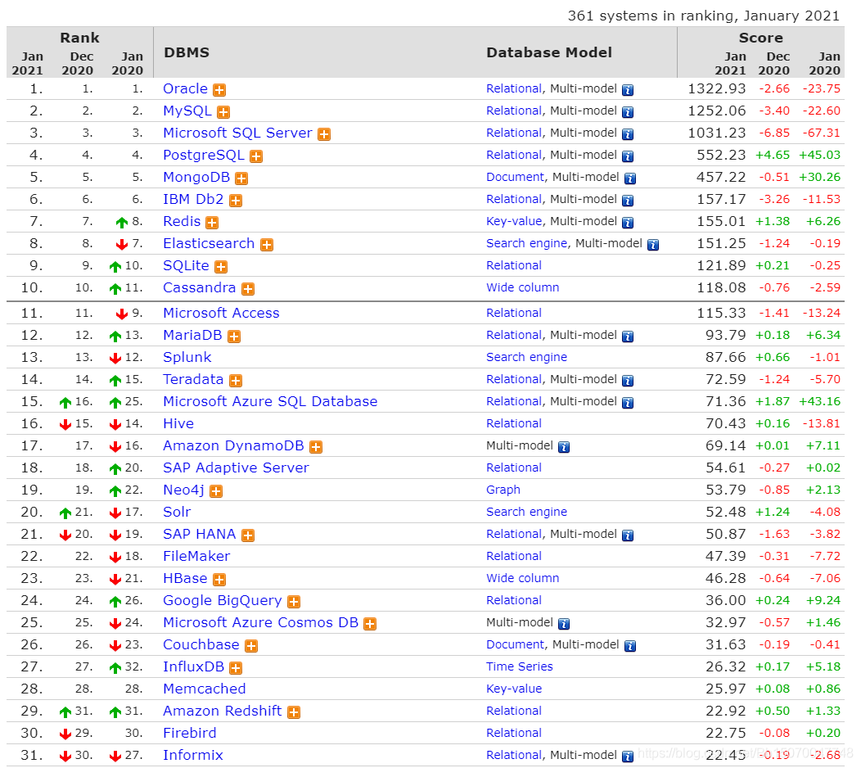Click Search engine link in Solr row

[526, 512]
